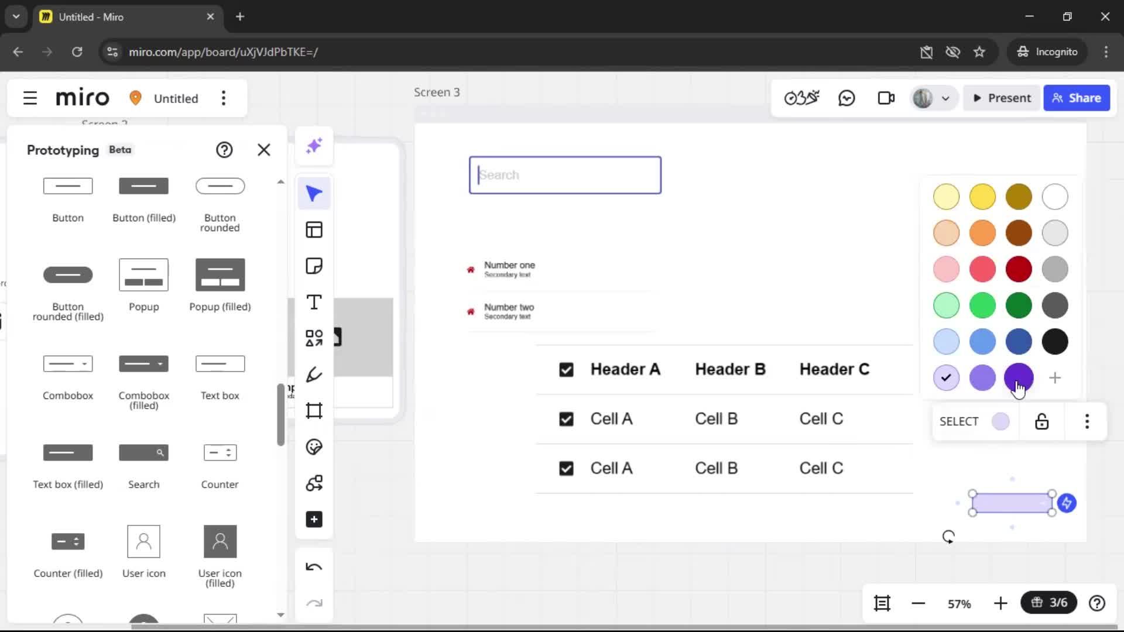
Task: Click the Untitled board name
Action: 176,98
